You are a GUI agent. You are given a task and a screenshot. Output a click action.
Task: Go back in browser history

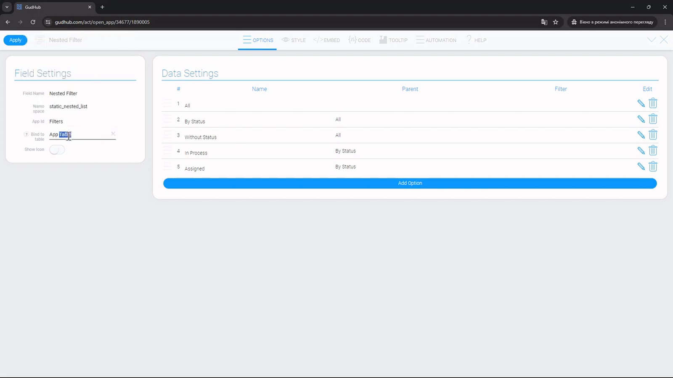tap(8, 22)
